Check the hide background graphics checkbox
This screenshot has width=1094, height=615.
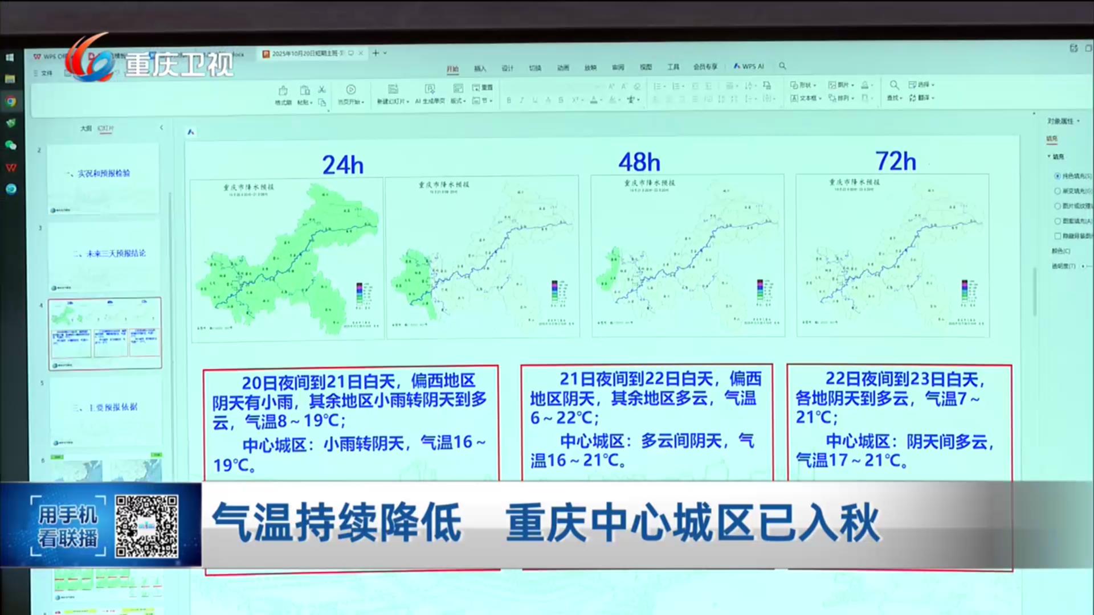[1058, 235]
